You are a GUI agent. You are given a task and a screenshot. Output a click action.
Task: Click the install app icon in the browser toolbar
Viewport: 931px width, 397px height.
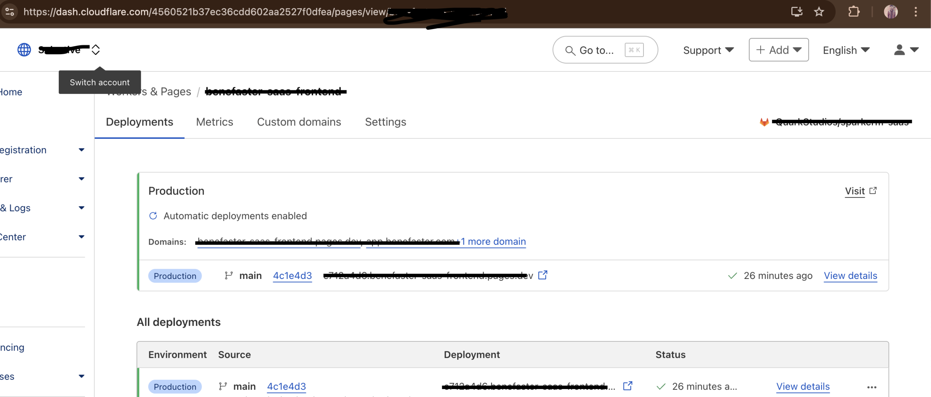[796, 12]
